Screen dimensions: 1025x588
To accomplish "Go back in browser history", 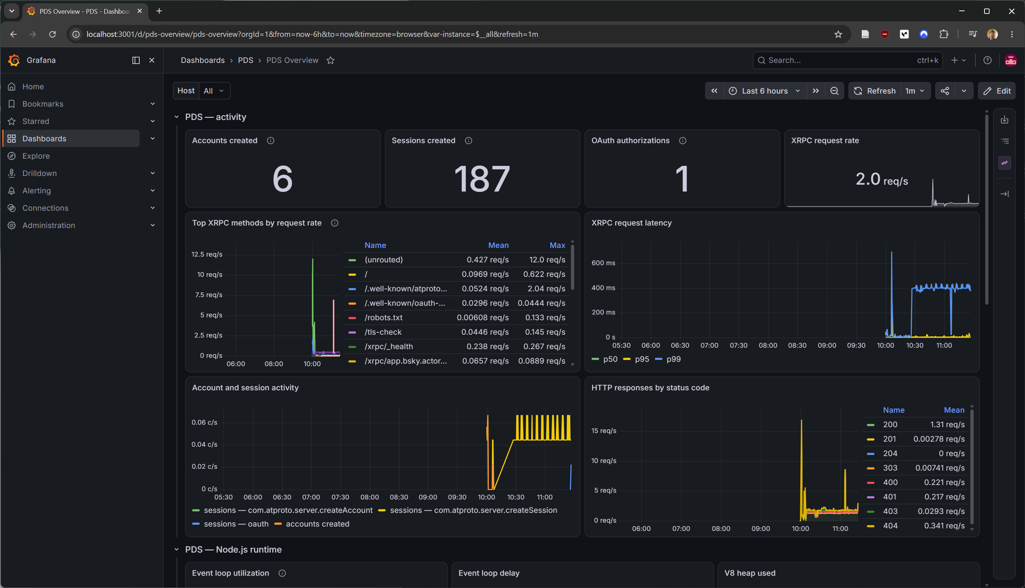I will coord(13,34).
